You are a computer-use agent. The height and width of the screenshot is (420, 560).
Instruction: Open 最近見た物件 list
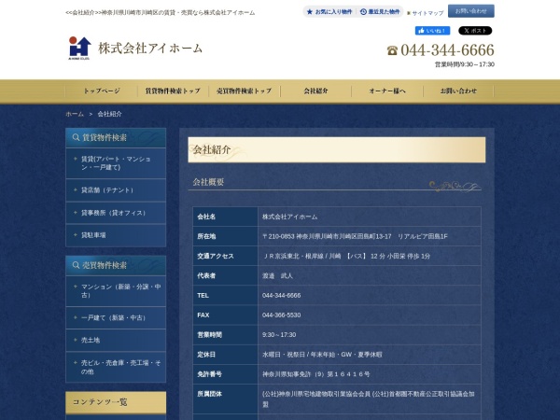click(380, 12)
